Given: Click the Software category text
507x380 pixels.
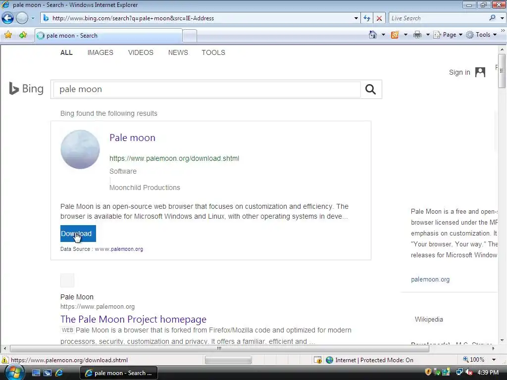Looking at the screenshot, I should coord(123,171).
